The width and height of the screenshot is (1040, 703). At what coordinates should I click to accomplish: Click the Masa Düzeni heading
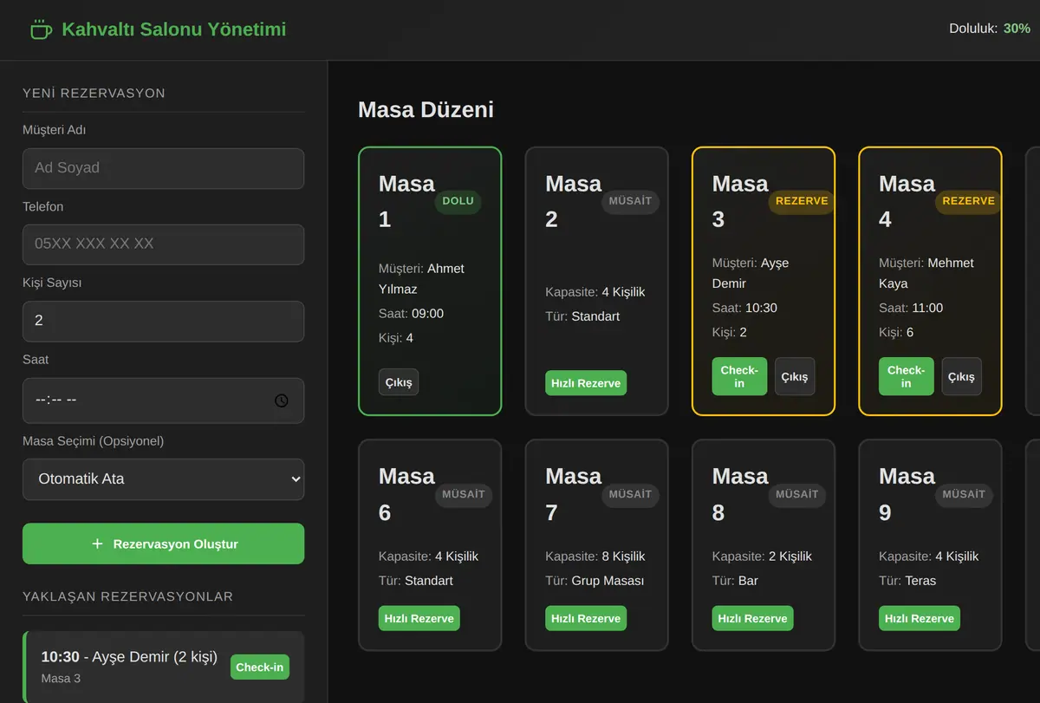(426, 110)
